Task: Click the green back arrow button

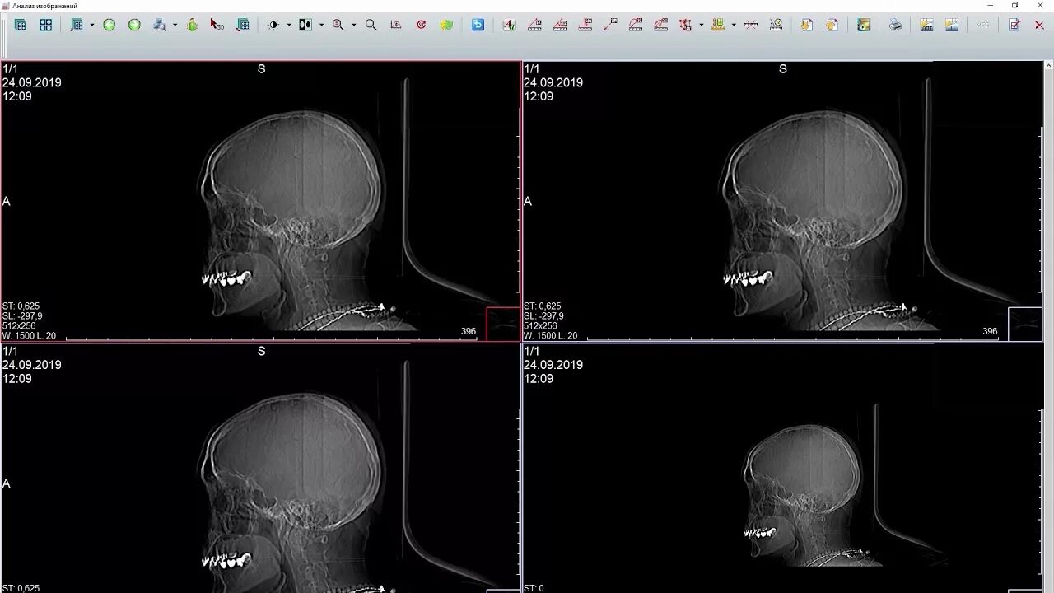Action: pos(109,25)
